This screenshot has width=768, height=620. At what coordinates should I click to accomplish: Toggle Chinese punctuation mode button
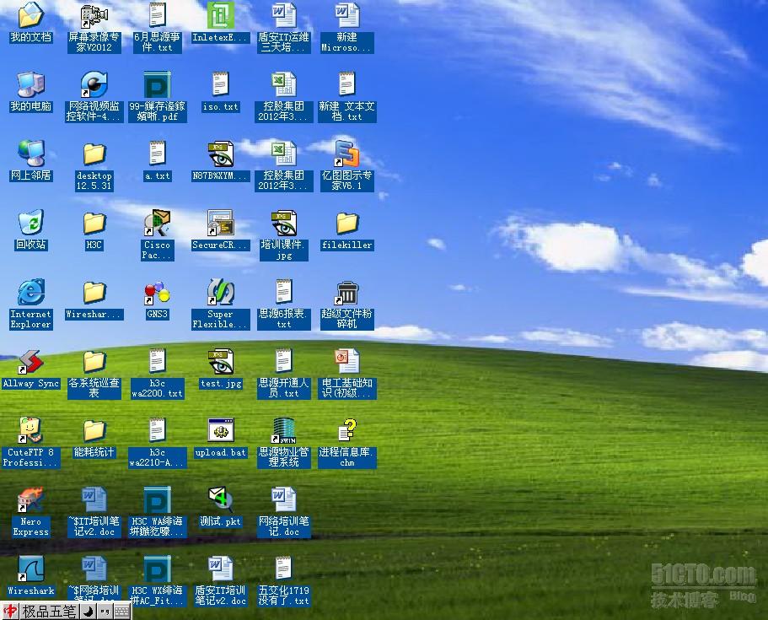point(105,612)
